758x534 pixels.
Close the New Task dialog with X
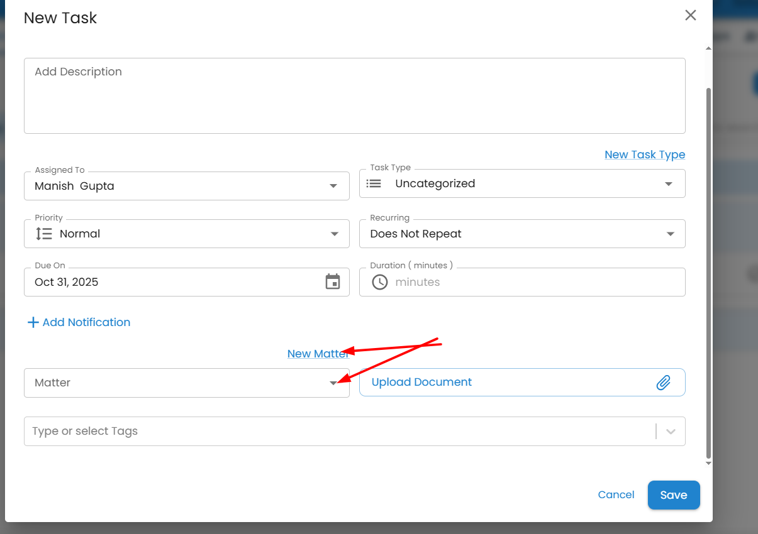[690, 16]
